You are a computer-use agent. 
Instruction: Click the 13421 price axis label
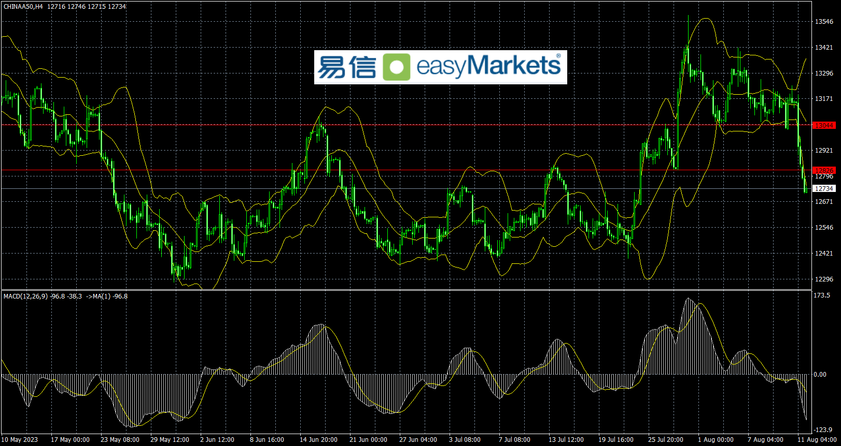tap(824, 48)
